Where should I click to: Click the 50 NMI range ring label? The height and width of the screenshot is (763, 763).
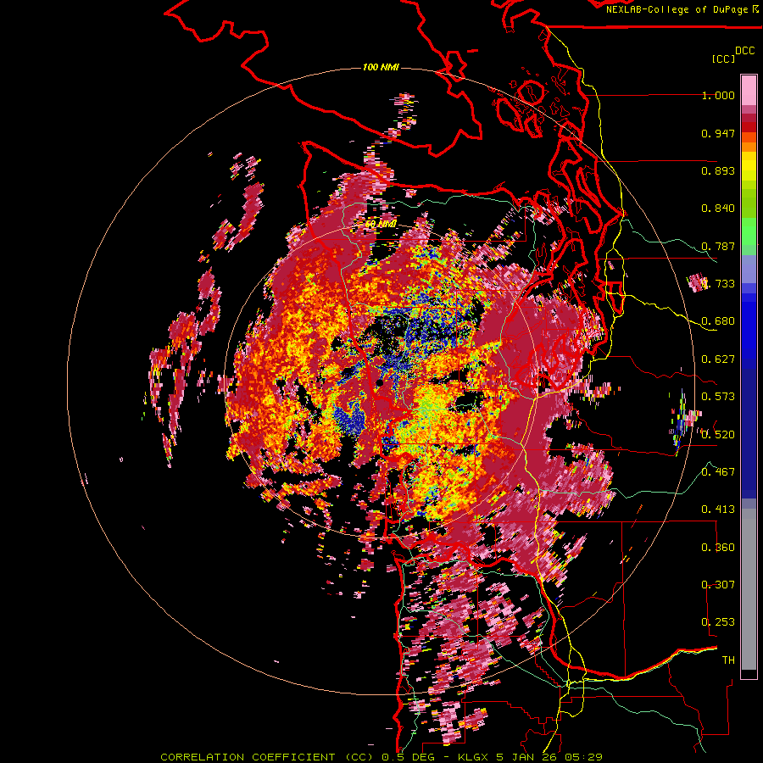click(381, 224)
